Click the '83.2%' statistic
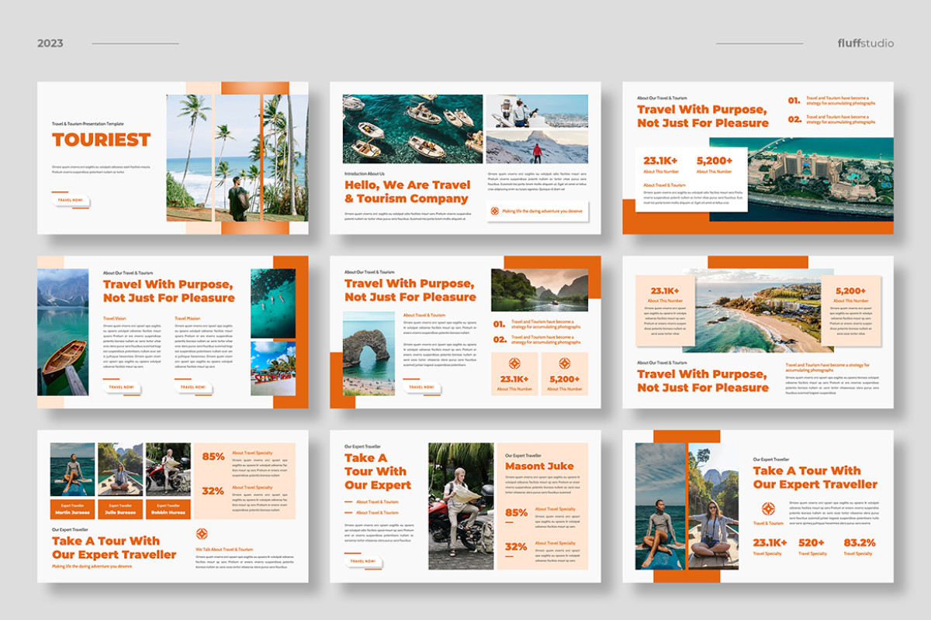The height and width of the screenshot is (620, 931). pyautogui.click(x=860, y=542)
